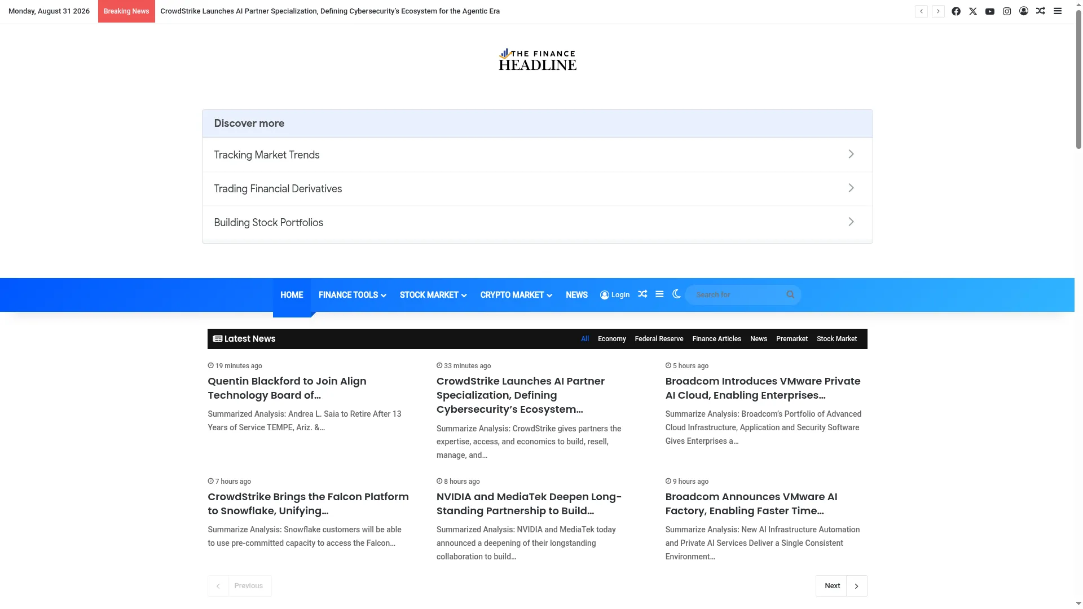Click the Breaking News label
This screenshot has height=609, width=1083.
pyautogui.click(x=126, y=11)
